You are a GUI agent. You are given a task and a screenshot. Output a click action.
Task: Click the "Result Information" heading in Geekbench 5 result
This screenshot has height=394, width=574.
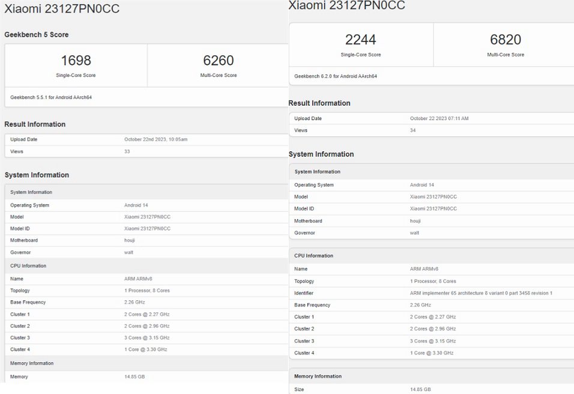click(35, 124)
